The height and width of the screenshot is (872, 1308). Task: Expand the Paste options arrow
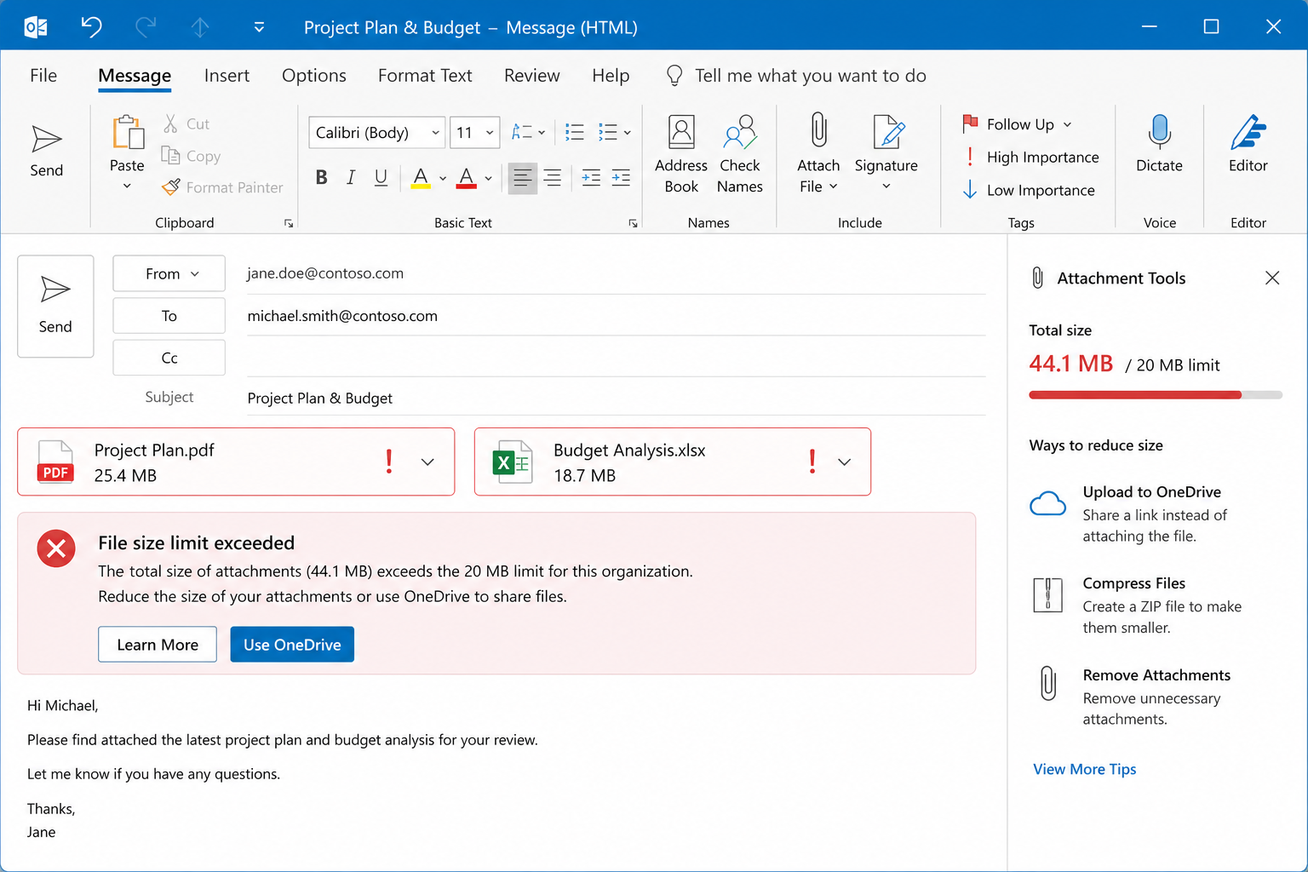click(x=127, y=186)
